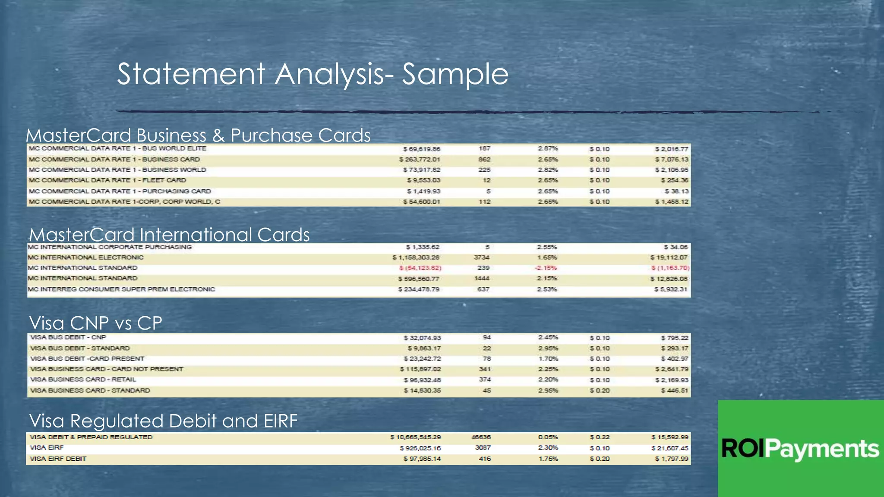Click amount $ 73,917.82
Viewport: 884px width, 497px height.
(422, 170)
